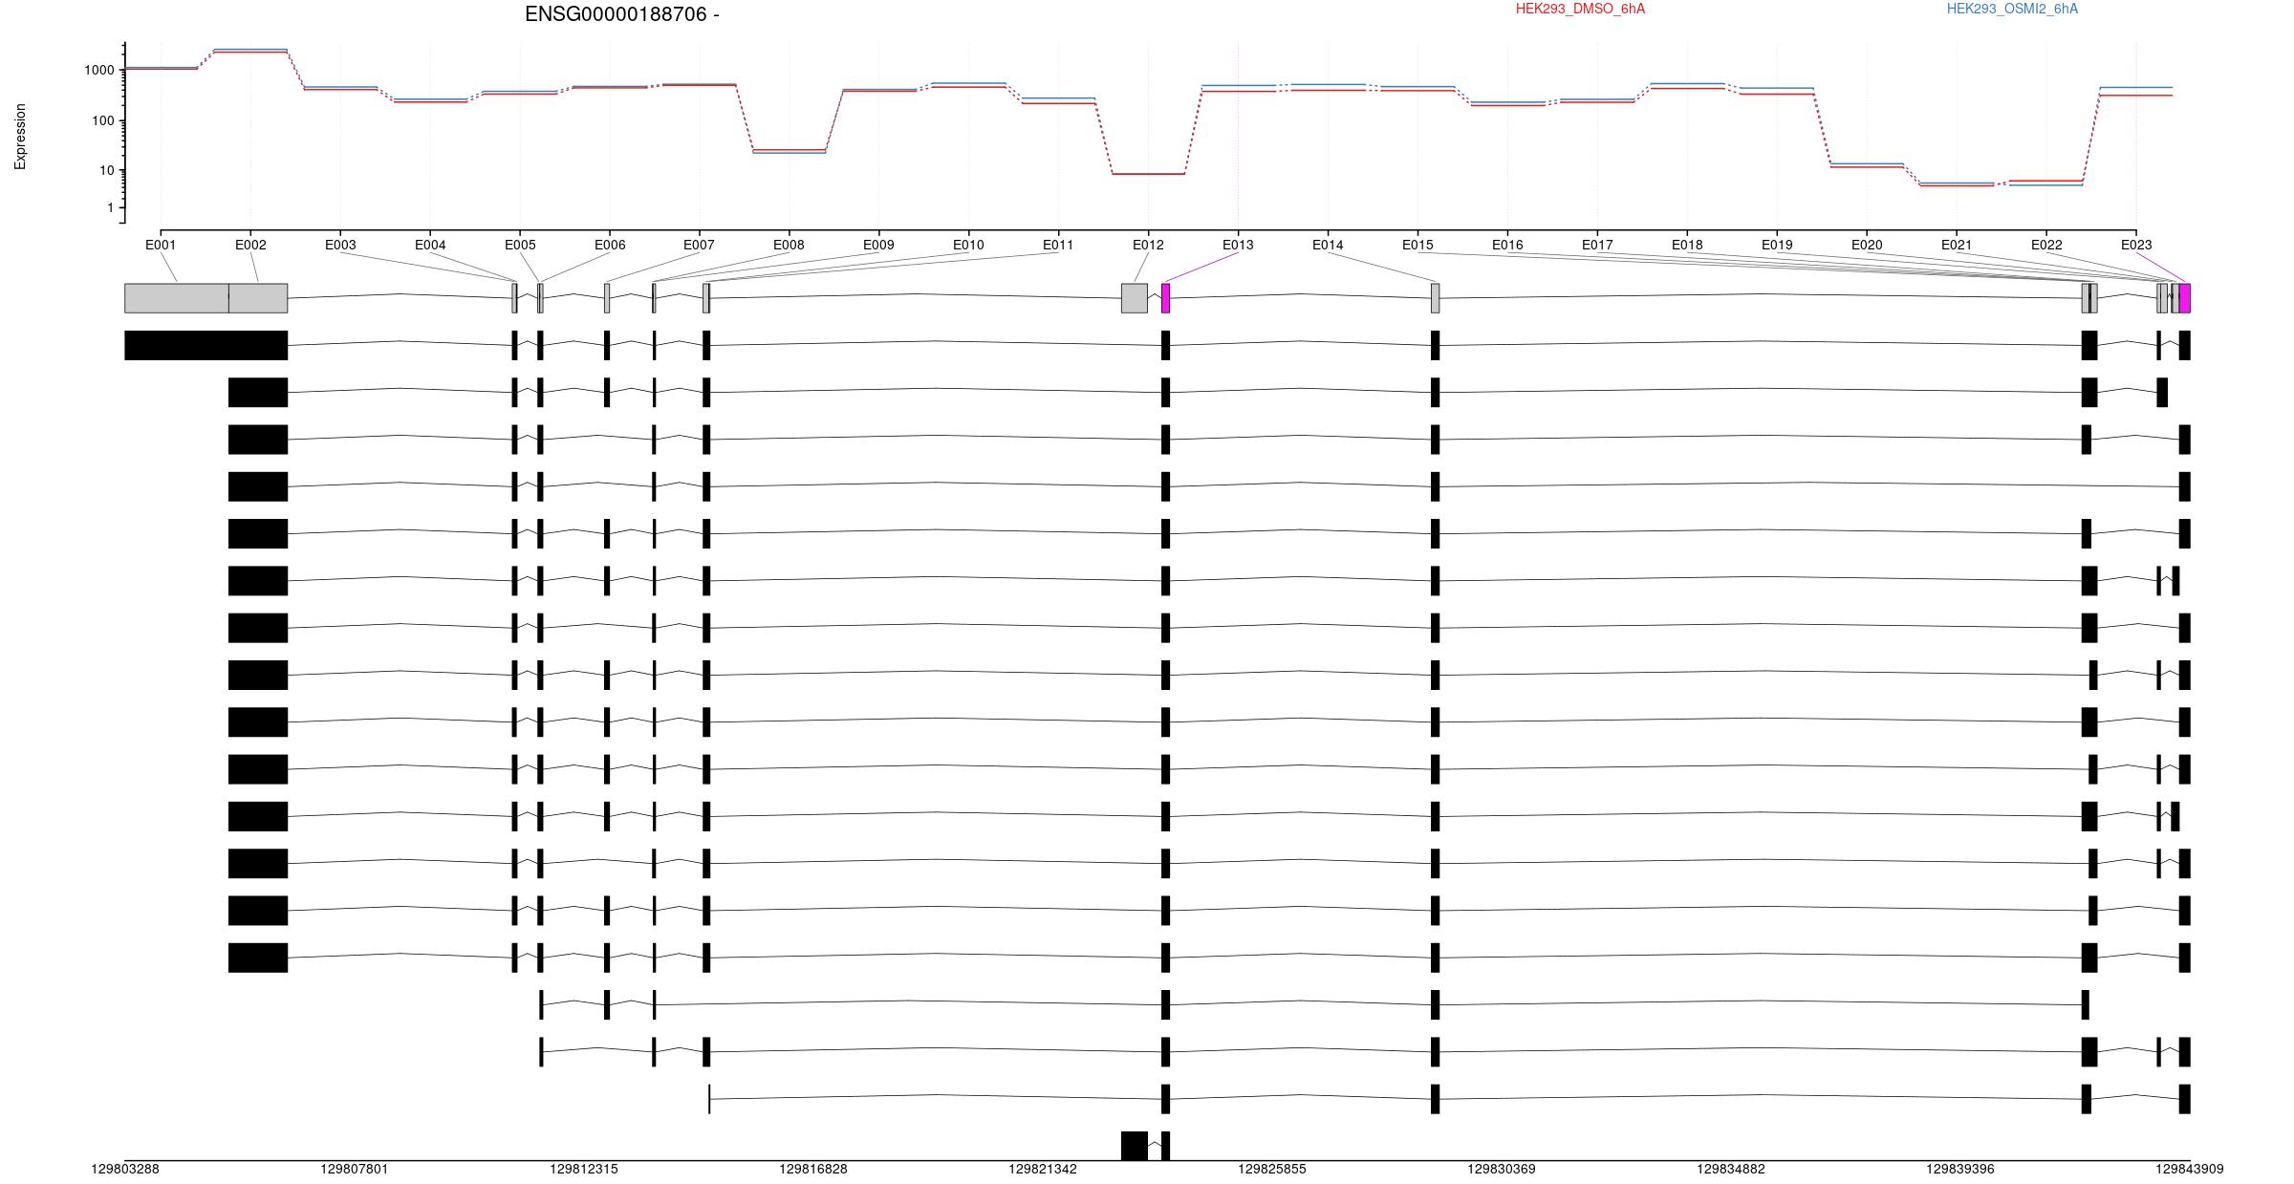
Task: Click y-axis tick value 1000
Action: coord(98,70)
